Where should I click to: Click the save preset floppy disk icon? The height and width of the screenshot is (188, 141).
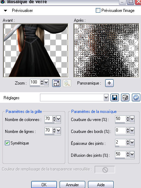tap(115, 98)
